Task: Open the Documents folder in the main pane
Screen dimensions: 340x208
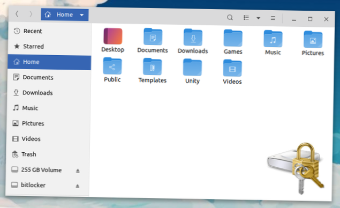Action: (x=153, y=36)
